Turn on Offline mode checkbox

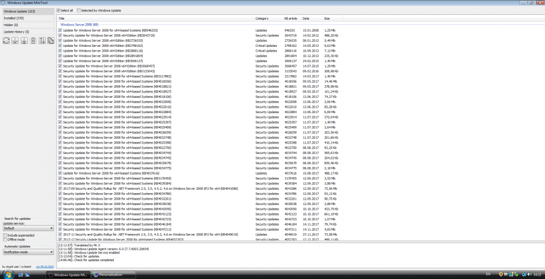point(5,239)
